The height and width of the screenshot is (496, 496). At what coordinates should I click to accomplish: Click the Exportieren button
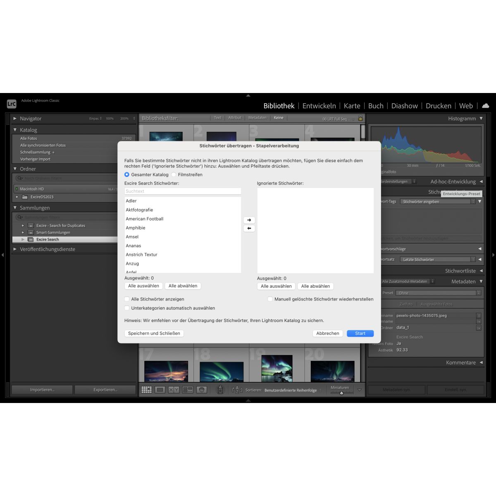pos(105,390)
